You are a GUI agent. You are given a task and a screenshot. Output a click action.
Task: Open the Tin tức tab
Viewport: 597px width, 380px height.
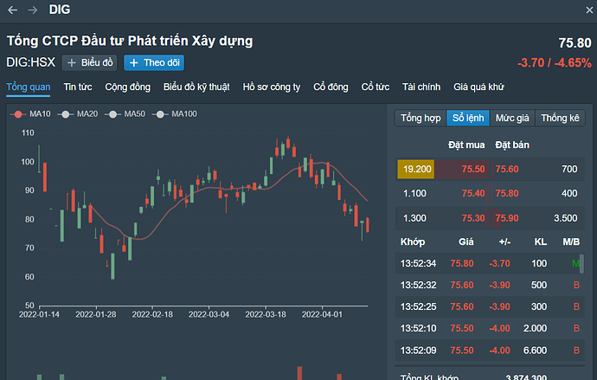tap(78, 87)
